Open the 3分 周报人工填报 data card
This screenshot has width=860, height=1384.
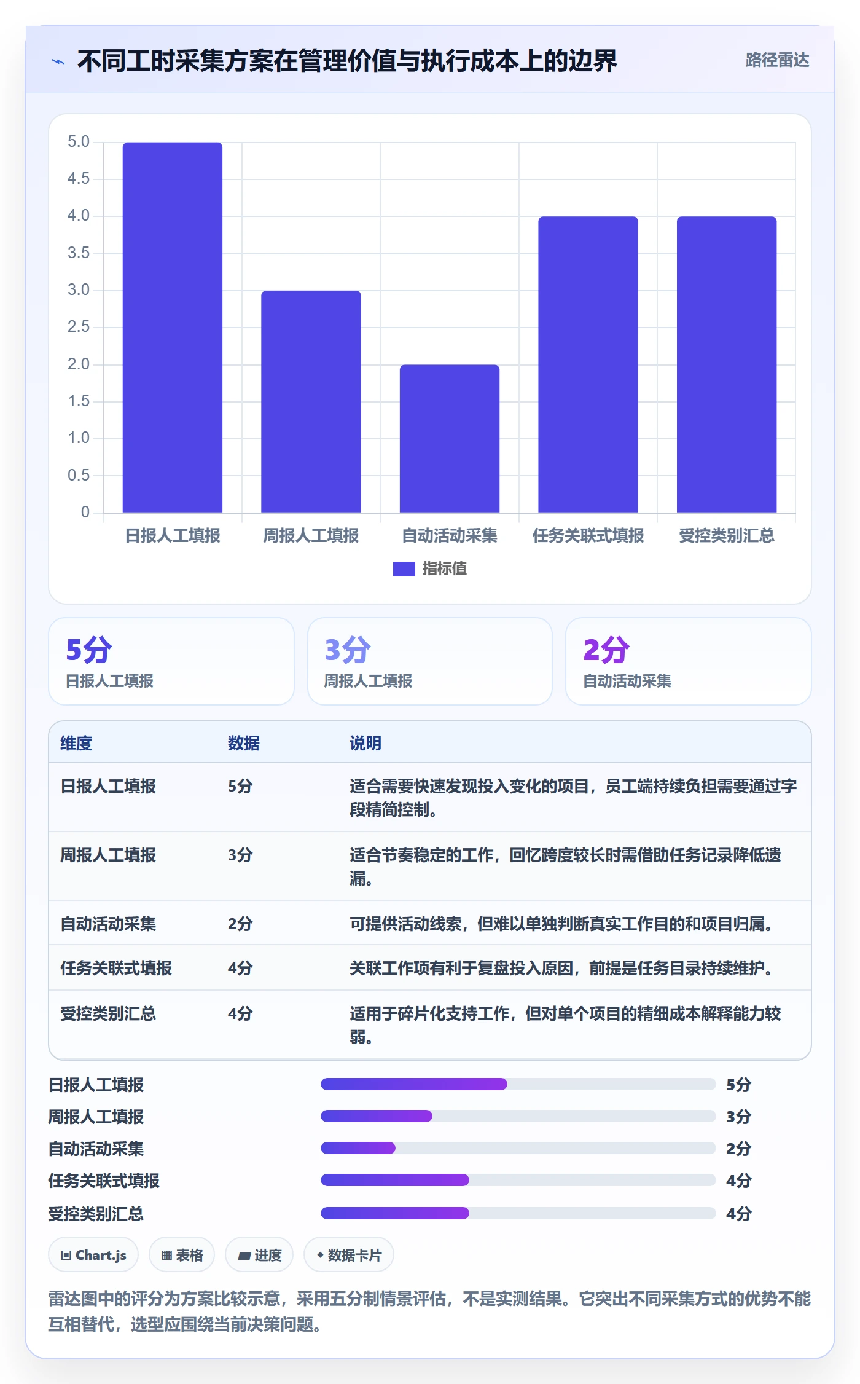430,661
